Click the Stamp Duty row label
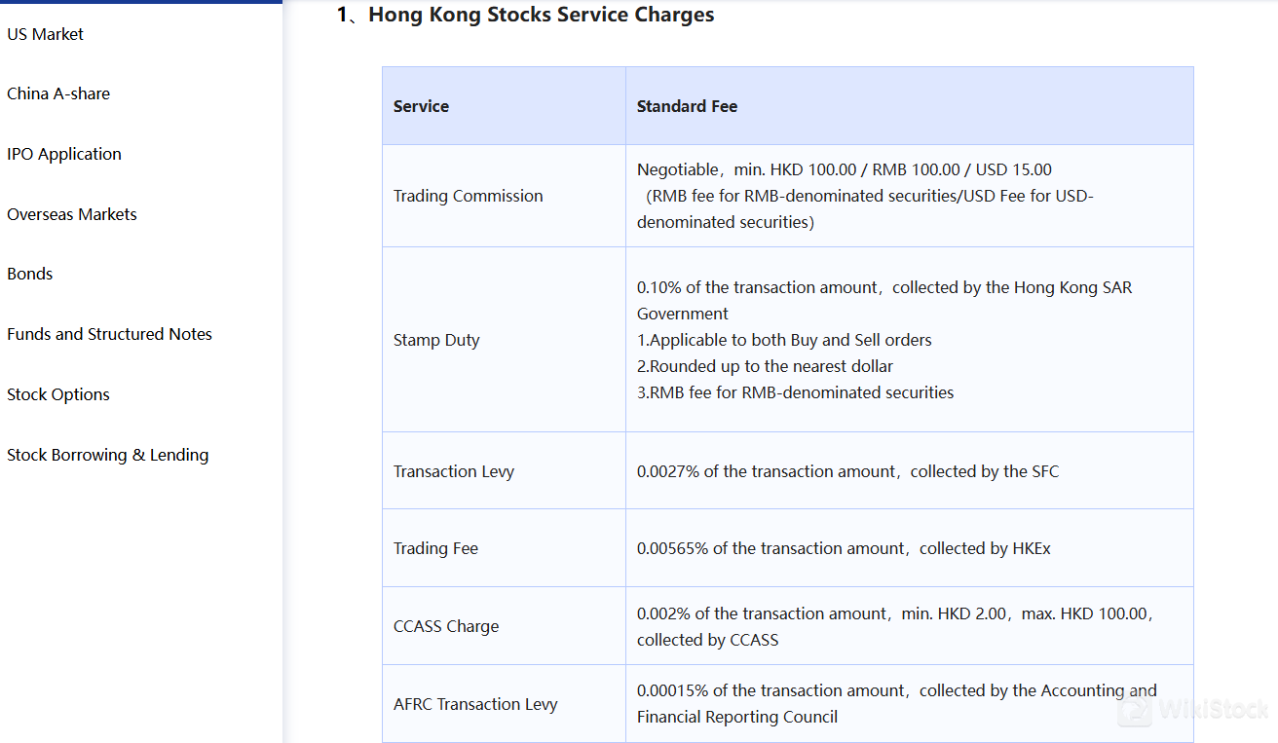 click(x=436, y=340)
